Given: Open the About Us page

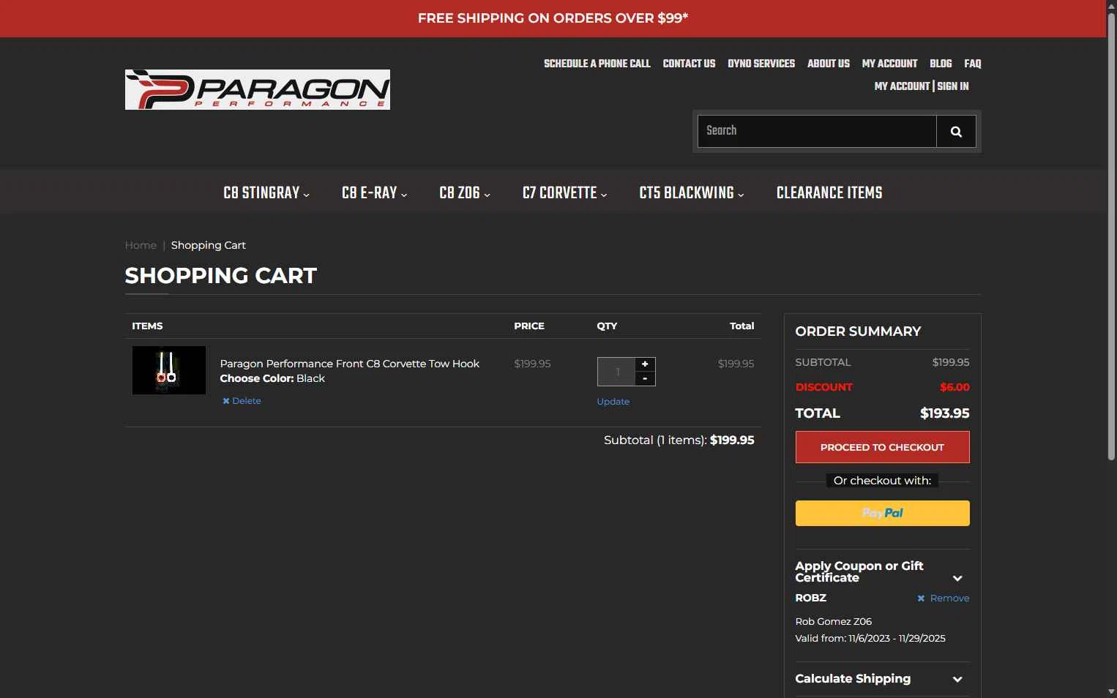Looking at the screenshot, I should point(829,64).
